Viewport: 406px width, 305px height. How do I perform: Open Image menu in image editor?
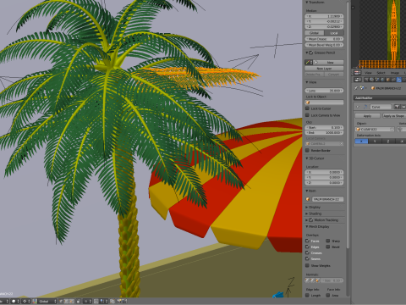395,73
